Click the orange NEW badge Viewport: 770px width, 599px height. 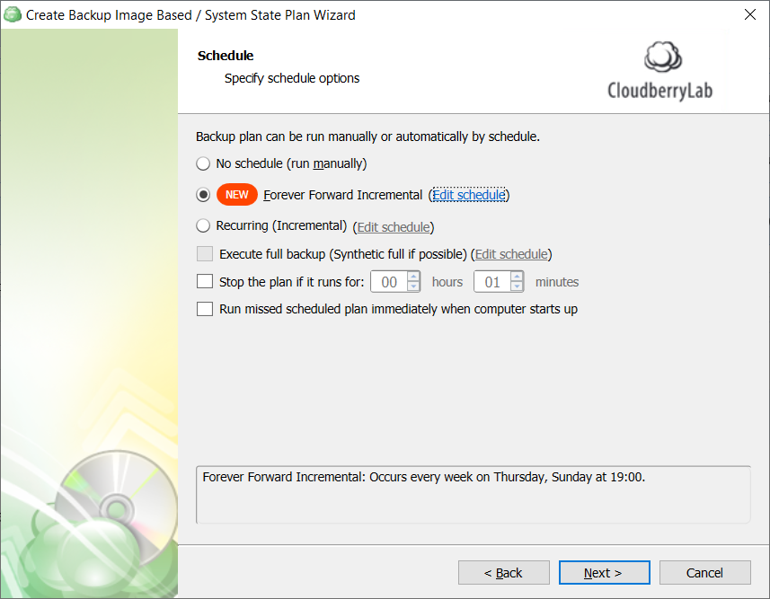[236, 195]
